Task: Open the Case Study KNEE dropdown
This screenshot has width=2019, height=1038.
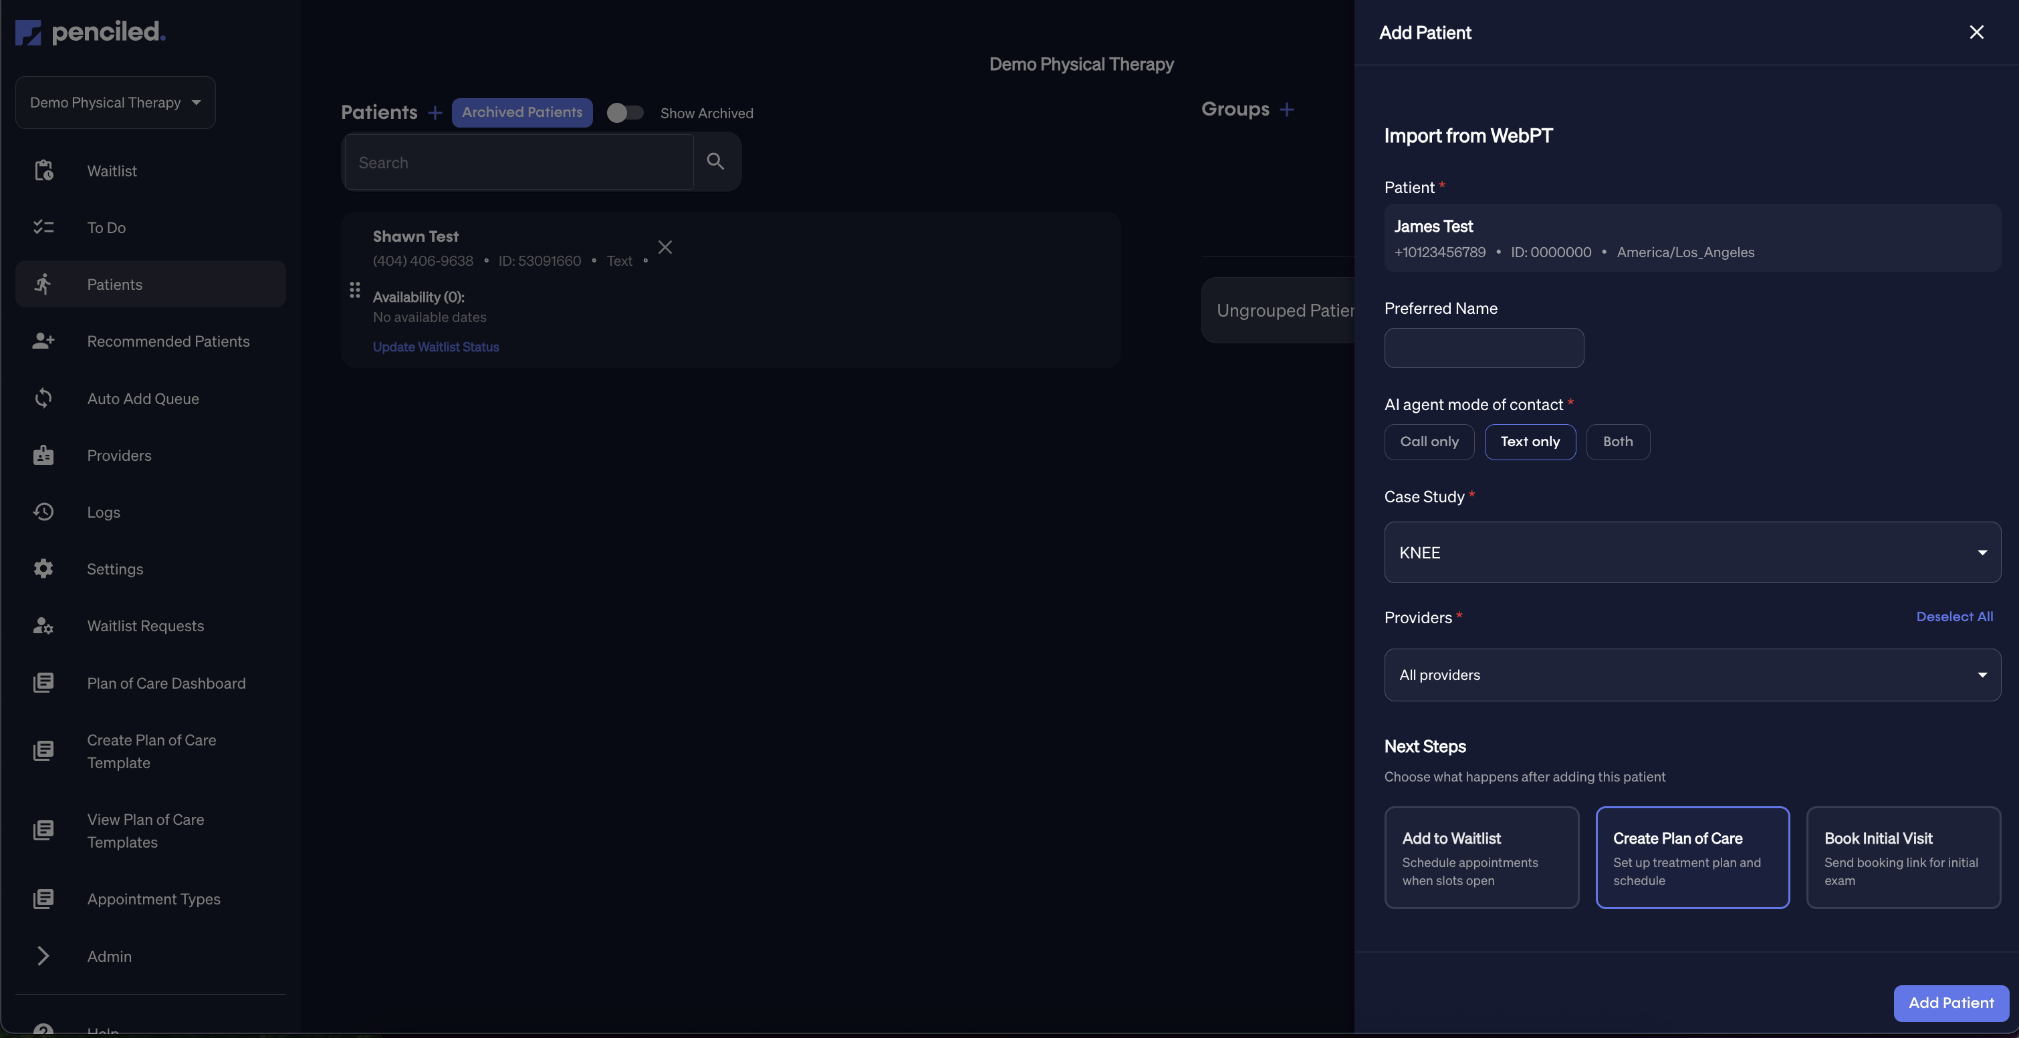Action: pos(1691,552)
